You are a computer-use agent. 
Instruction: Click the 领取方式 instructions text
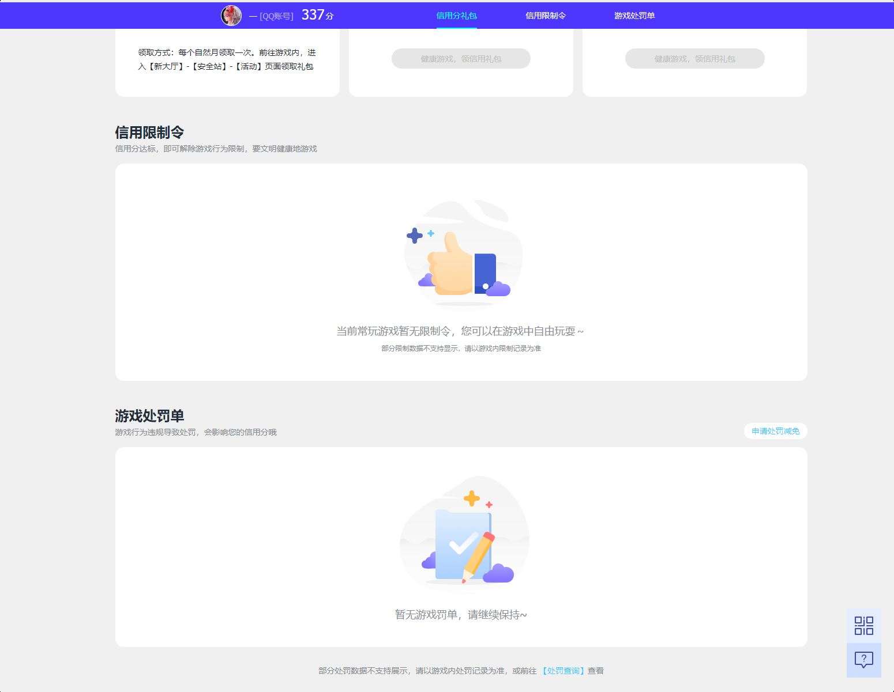coord(227,59)
